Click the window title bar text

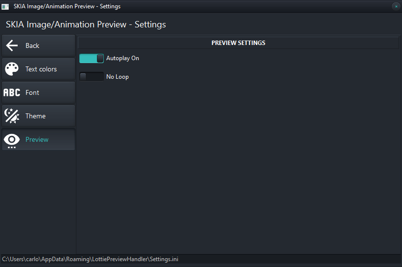tap(67, 6)
